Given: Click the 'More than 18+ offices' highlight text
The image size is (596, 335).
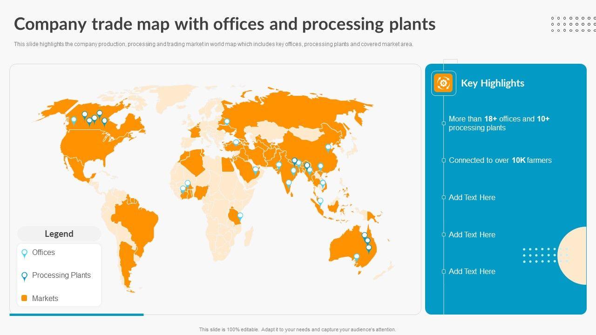Looking at the screenshot, I should pyautogui.click(x=499, y=123).
